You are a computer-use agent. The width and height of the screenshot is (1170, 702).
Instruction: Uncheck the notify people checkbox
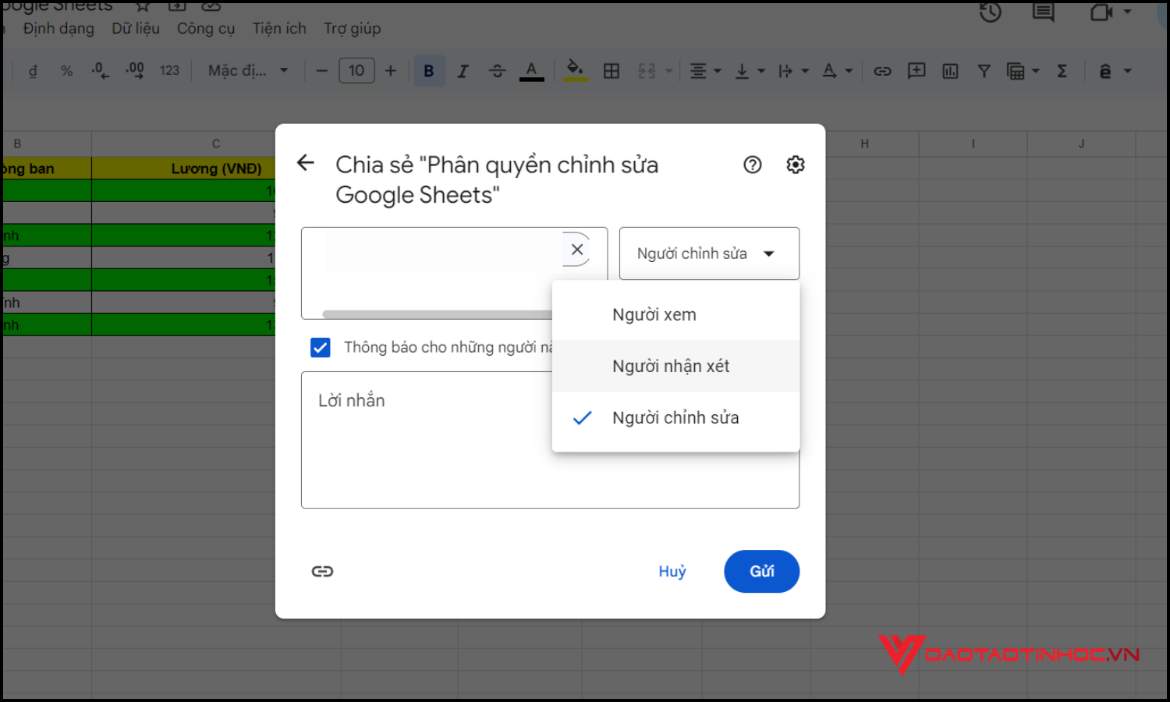(x=320, y=347)
